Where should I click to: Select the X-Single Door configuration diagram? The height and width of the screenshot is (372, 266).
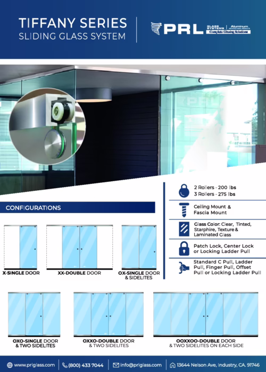[20, 247]
